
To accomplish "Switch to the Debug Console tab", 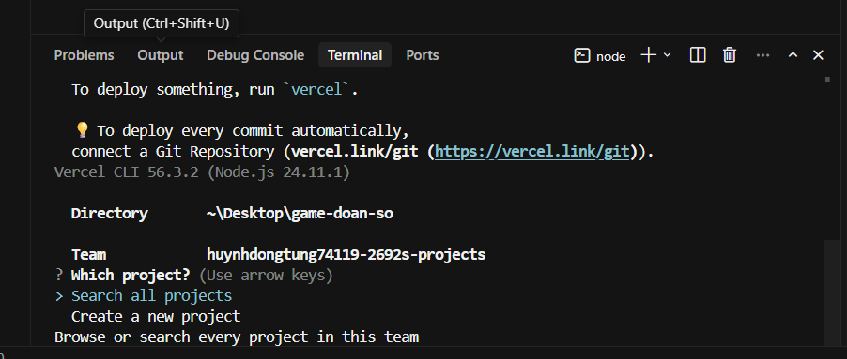I will point(255,55).
